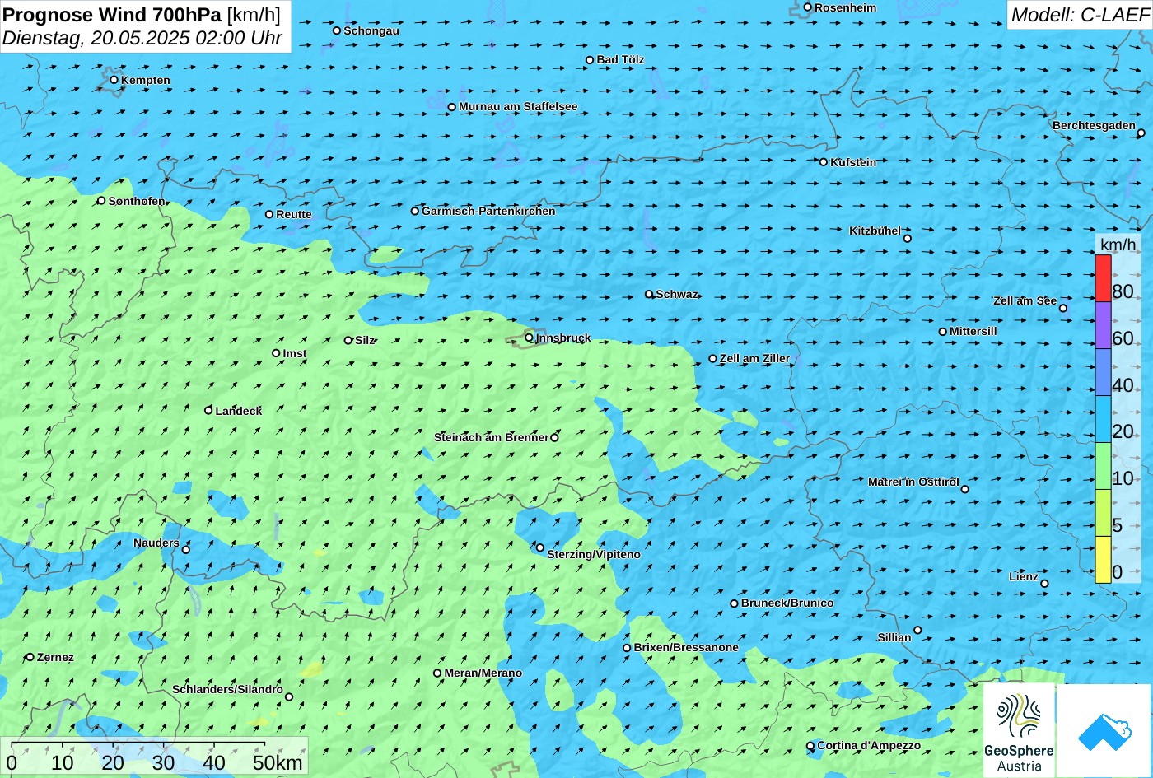This screenshot has height=778, width=1153.
Task: Click the 'Garmisch-Partenkirchen' name label
Action: (488, 211)
